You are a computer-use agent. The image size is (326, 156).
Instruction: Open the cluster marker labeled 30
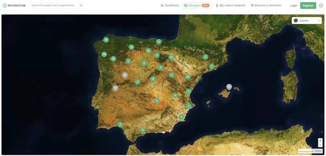[106, 40]
